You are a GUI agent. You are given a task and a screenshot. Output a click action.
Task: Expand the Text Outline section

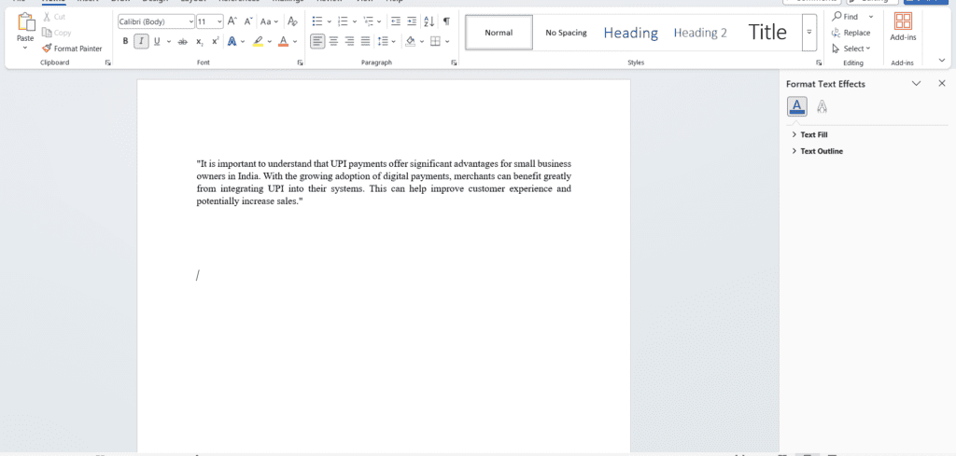click(x=817, y=151)
